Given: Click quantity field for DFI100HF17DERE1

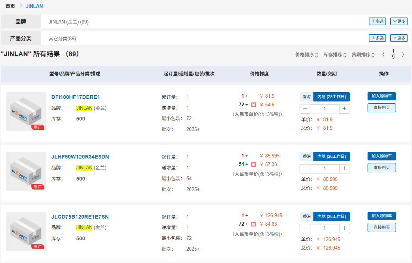Looking at the screenshot, I should (325, 109).
